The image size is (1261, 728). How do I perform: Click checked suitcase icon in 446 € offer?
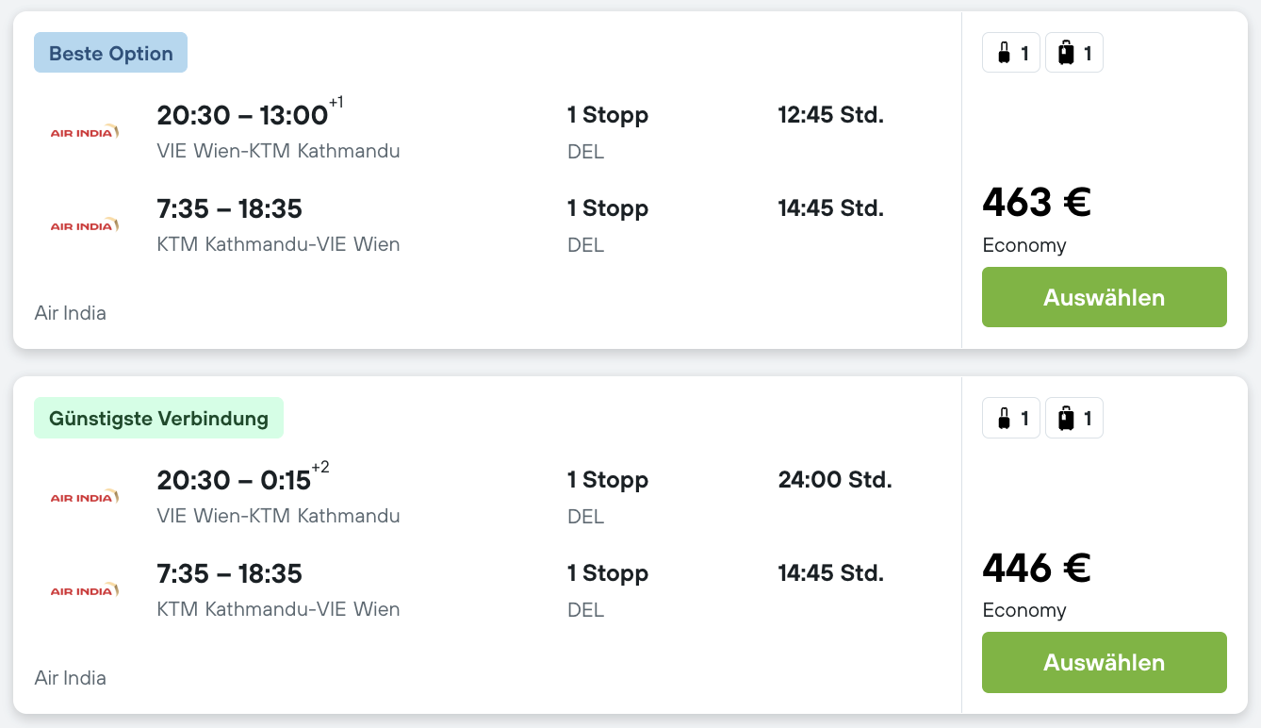point(1066,419)
